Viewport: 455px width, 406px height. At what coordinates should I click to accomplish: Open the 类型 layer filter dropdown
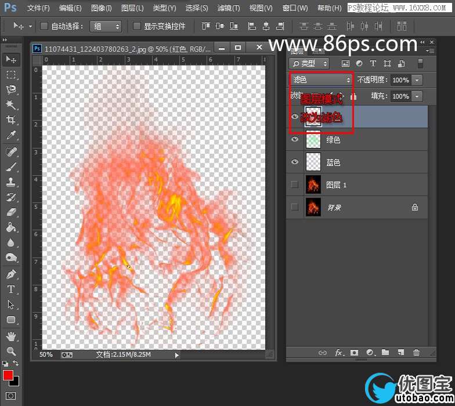tap(309, 64)
